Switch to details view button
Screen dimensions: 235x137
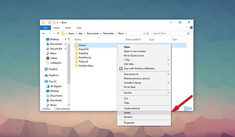pos(186,108)
